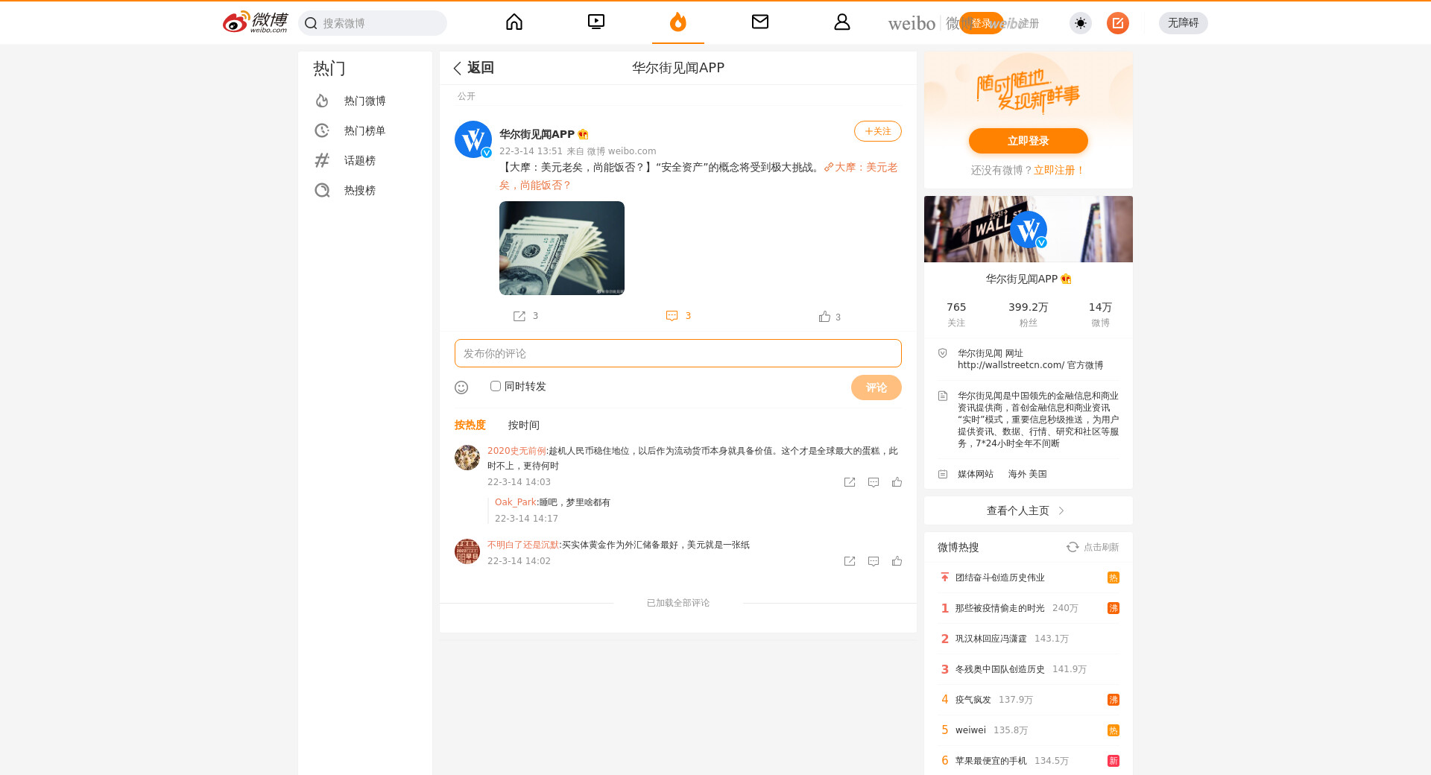This screenshot has width=1431, height=775.
Task: Click the 微博 weibo.com source link
Action: [622, 151]
